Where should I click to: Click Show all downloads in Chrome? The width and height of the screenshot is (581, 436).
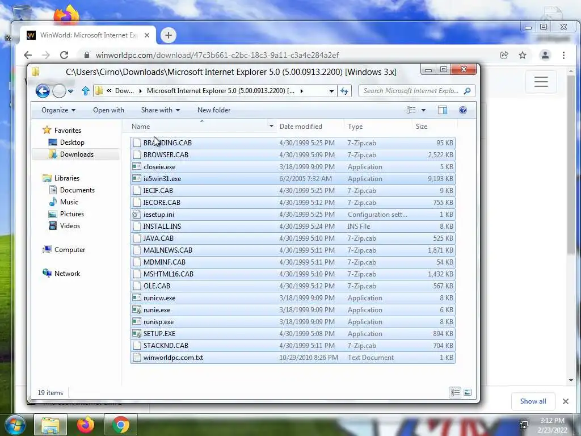pyautogui.click(x=533, y=401)
